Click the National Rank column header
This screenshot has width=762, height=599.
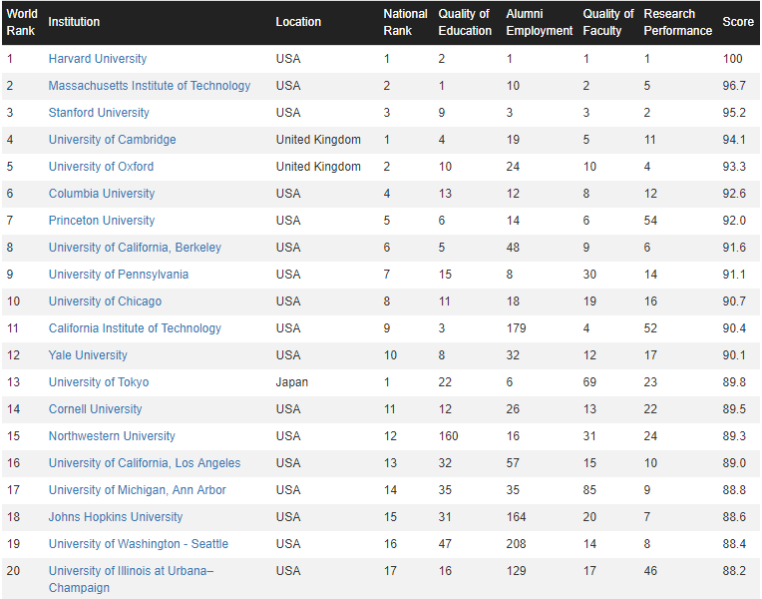pyautogui.click(x=405, y=22)
